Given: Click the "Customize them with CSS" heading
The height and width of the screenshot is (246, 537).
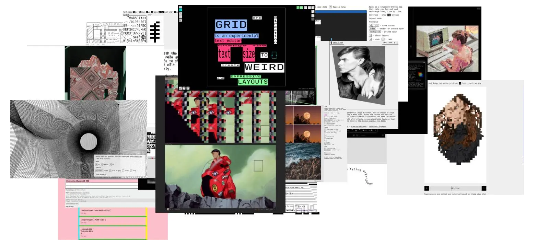Looking at the screenshot, I should coord(78,181).
